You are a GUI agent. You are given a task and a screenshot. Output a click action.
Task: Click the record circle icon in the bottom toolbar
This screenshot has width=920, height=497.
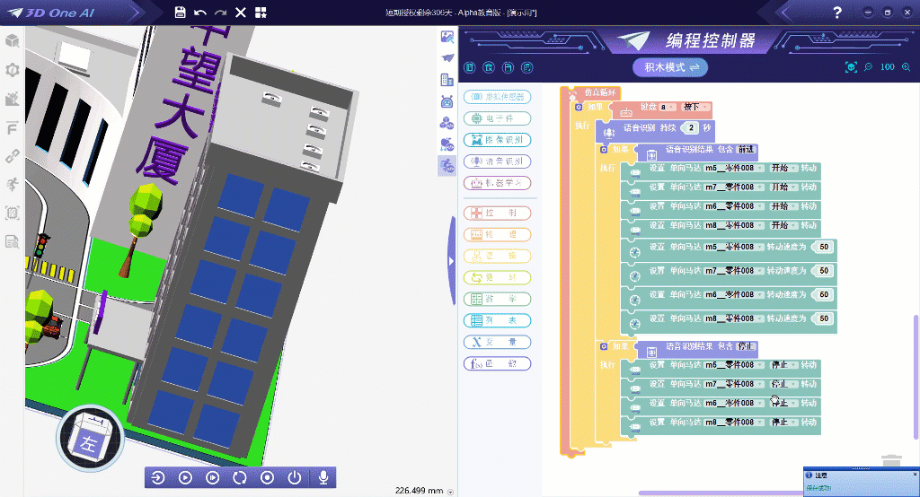(x=267, y=477)
